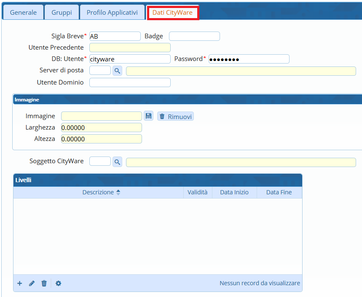Open Livelli grid settings gear icon
This screenshot has height=297, width=362.
[x=58, y=284]
